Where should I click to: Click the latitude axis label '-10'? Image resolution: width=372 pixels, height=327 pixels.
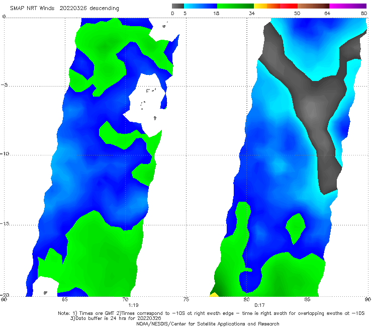5,153
